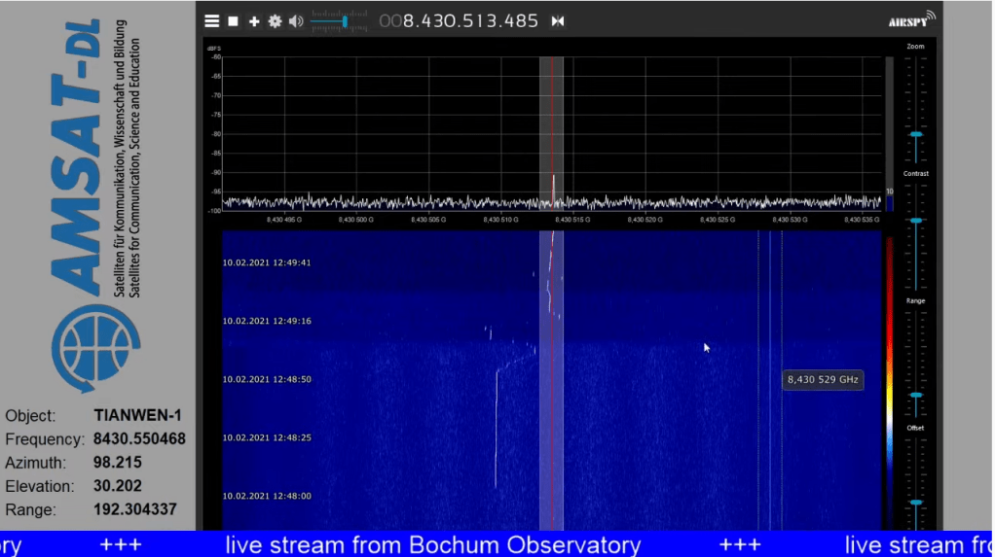Open the hamburger main menu

click(211, 21)
